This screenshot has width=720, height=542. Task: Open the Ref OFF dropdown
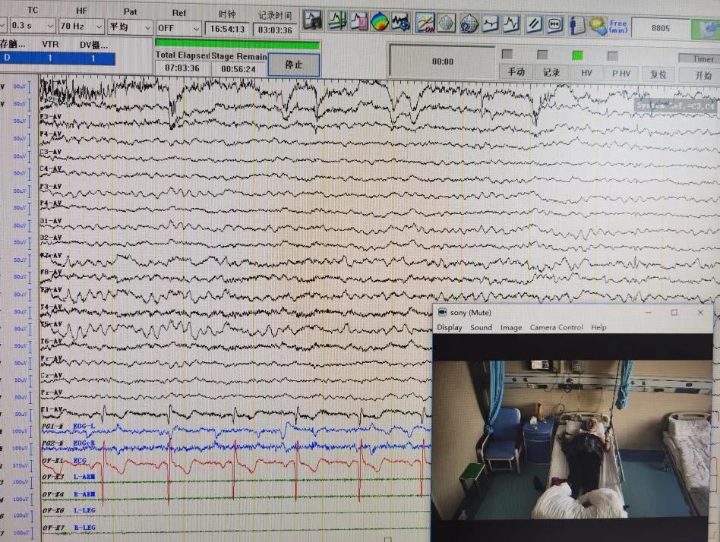tap(178, 27)
